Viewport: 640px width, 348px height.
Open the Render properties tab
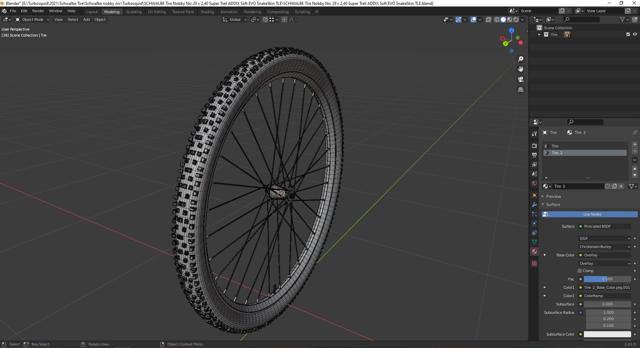[x=534, y=146]
